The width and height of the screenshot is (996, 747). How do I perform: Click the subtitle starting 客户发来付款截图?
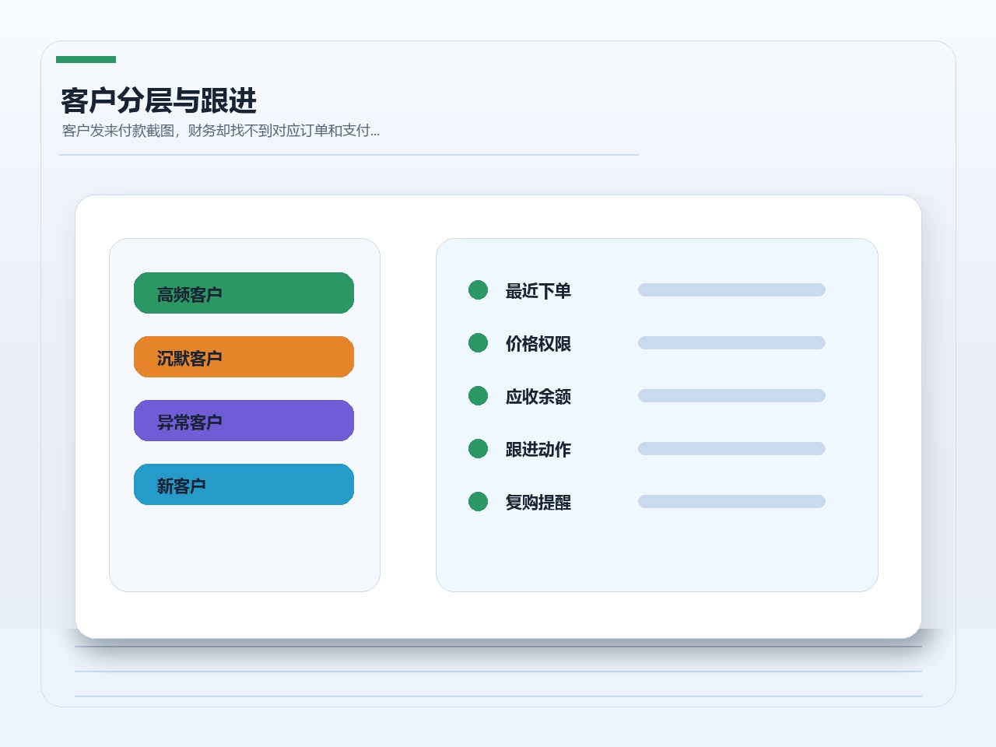pos(221,131)
